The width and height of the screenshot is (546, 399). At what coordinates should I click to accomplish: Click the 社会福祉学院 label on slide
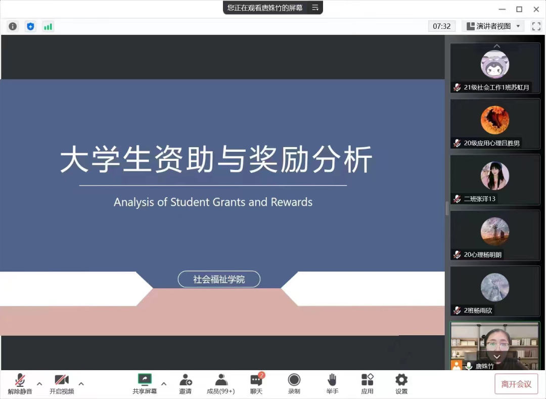pyautogui.click(x=219, y=279)
